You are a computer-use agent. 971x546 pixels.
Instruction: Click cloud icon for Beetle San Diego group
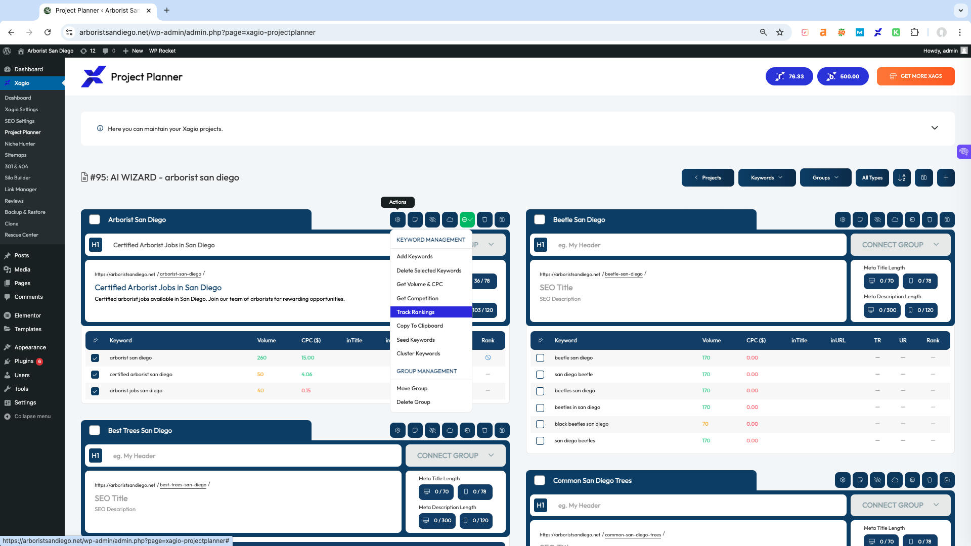[x=895, y=219]
